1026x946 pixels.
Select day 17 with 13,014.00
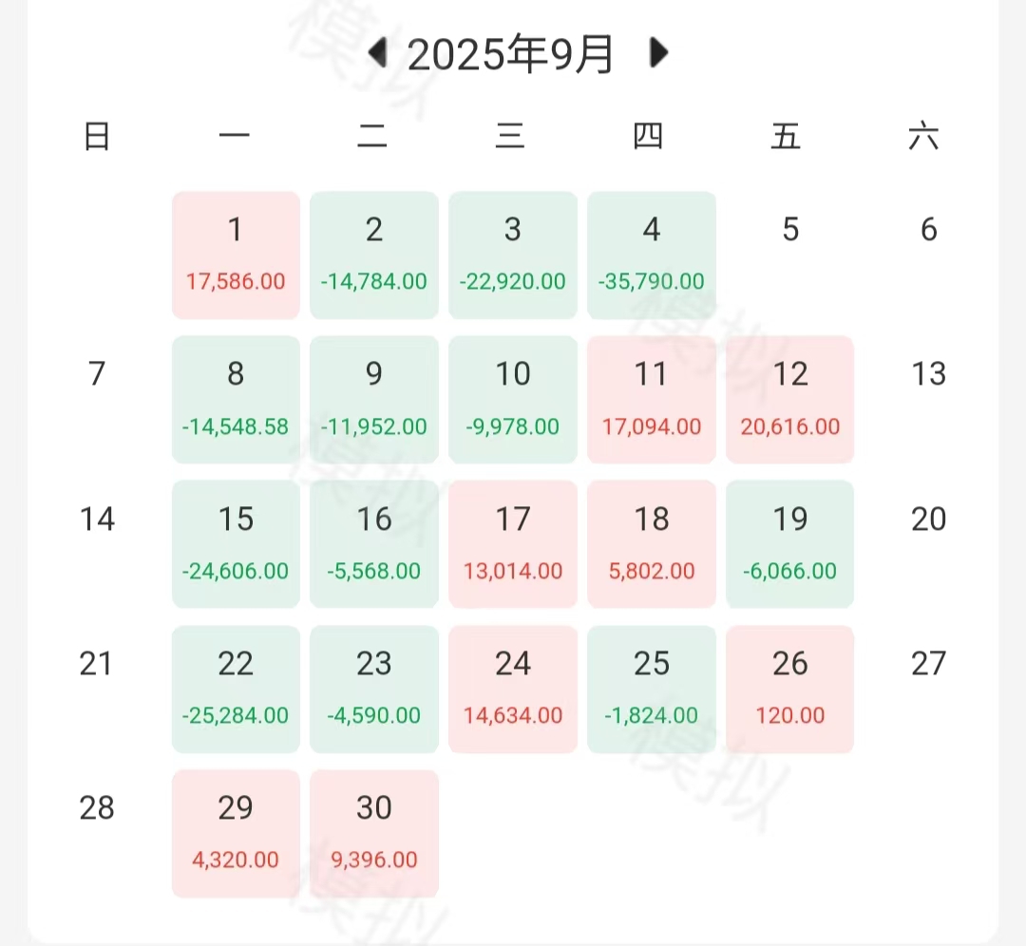click(513, 543)
